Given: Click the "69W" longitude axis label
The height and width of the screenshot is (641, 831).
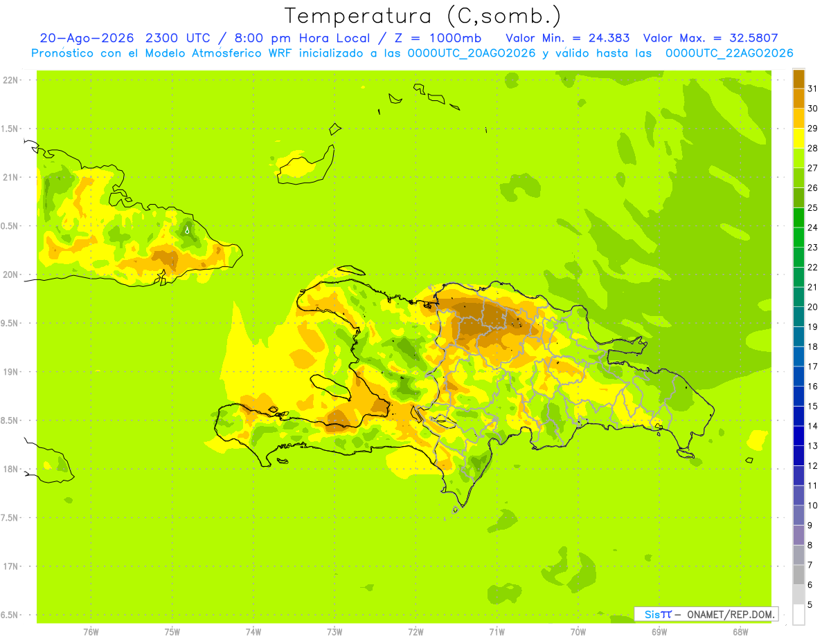Looking at the screenshot, I should point(659,632).
